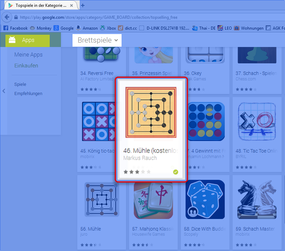The image size is (285, 251).
Task: Open the 4 Gewinnt mit title
Action: [207, 151]
